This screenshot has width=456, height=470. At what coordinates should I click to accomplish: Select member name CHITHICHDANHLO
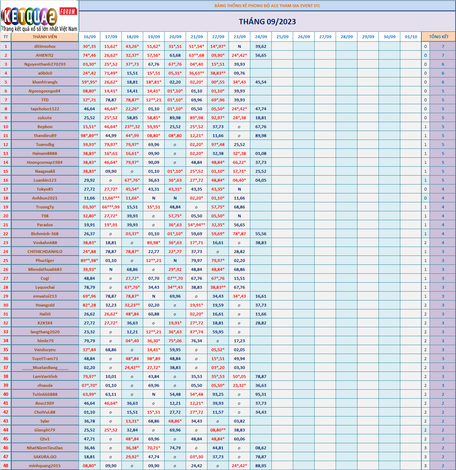tap(45, 252)
